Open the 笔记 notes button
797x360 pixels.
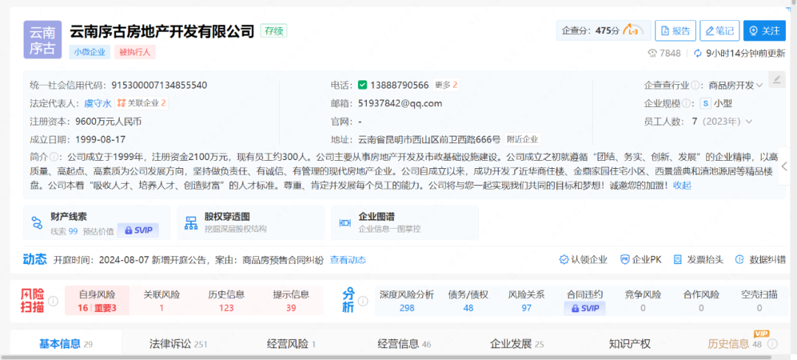pyautogui.click(x=720, y=30)
